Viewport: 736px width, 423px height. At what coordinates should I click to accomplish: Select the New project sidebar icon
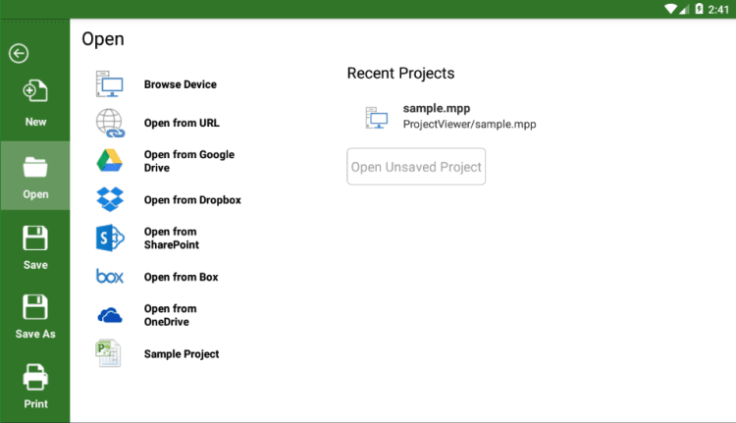35,91
